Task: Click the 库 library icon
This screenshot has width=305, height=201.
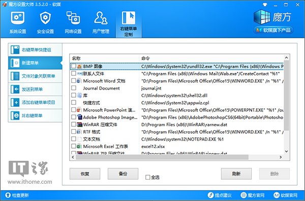Action: coord(79,95)
